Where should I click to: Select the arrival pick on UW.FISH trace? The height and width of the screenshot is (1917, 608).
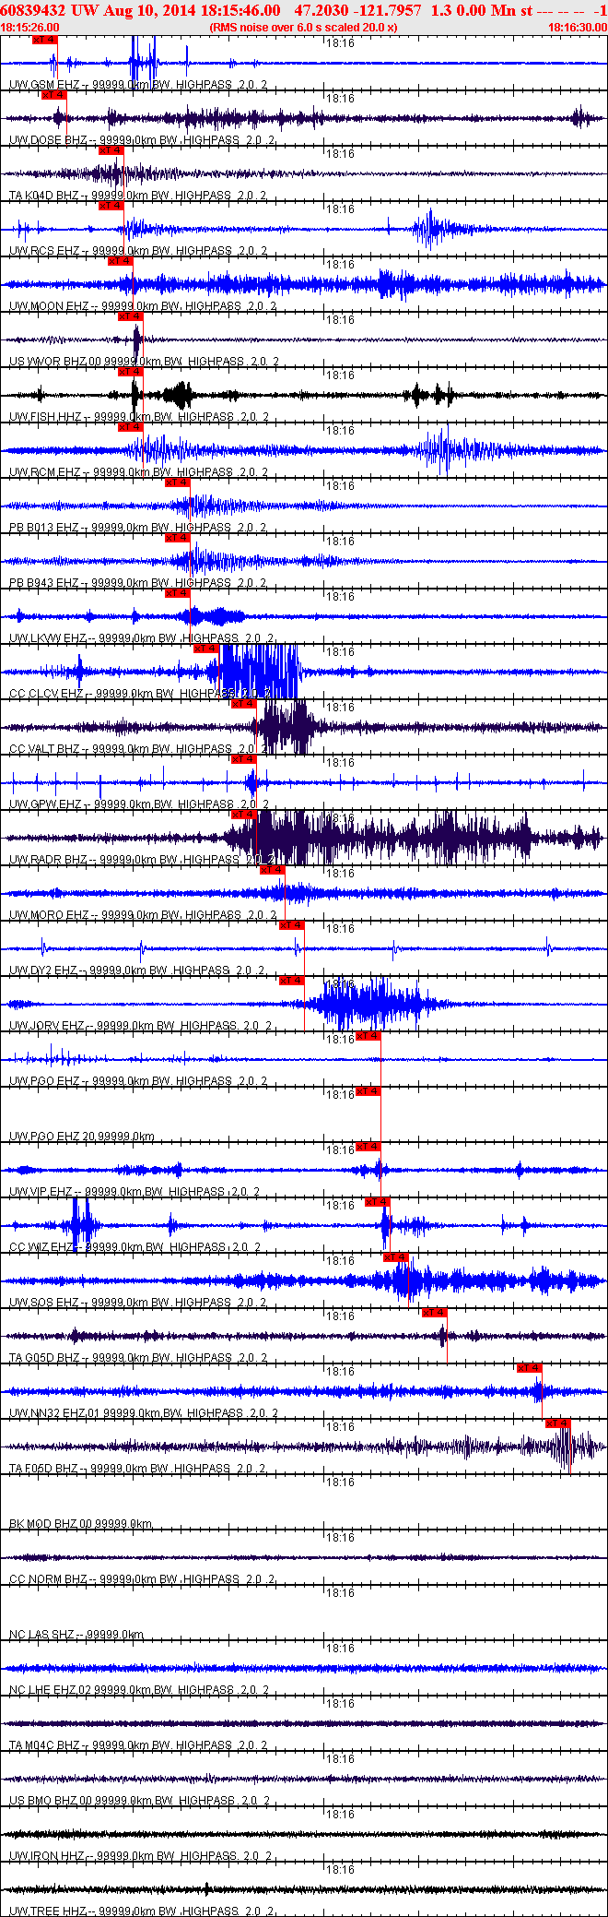[130, 372]
